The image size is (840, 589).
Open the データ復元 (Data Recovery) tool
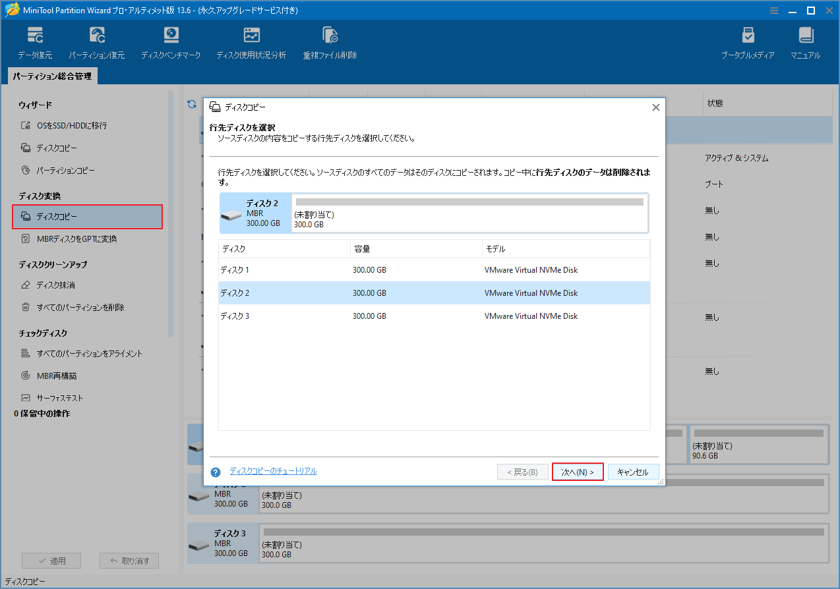pos(35,41)
